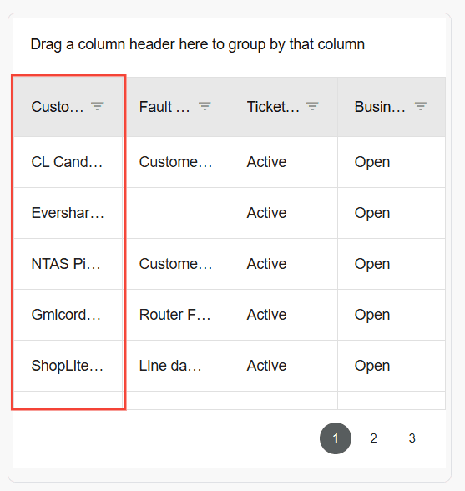Sort by Custo… column header
The height and width of the screenshot is (491, 465).
(58, 107)
